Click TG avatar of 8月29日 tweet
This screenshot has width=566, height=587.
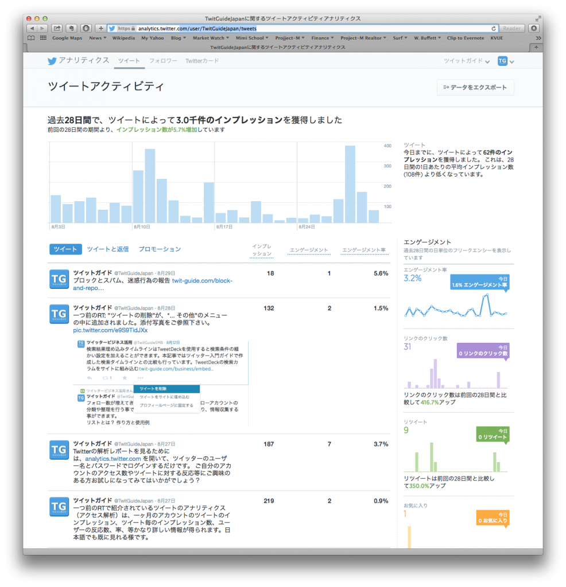point(59,279)
